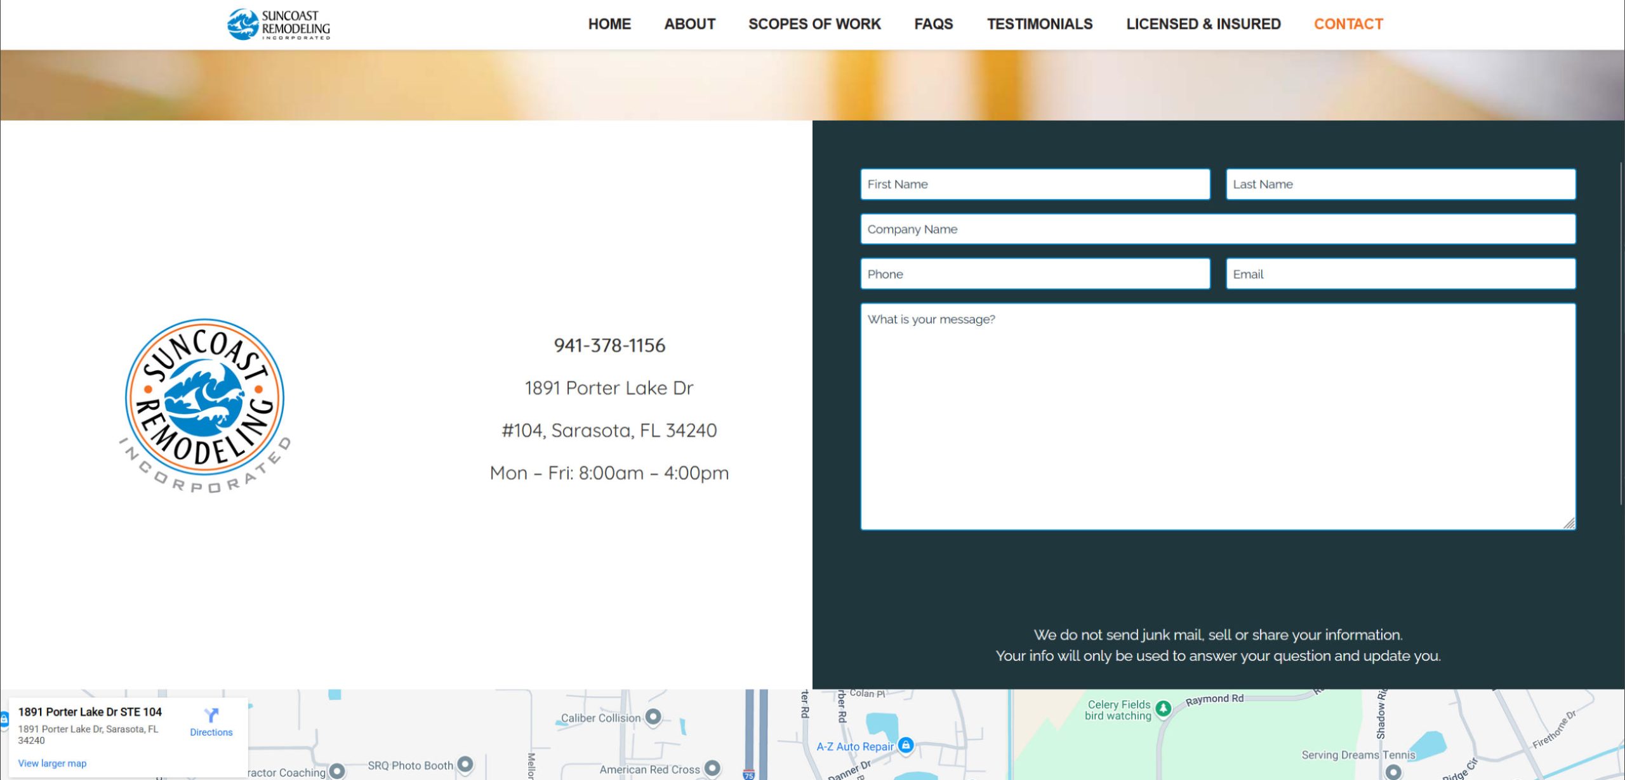The height and width of the screenshot is (780, 1625).
Task: Click phone number 941-378-1156
Action: pyautogui.click(x=609, y=346)
